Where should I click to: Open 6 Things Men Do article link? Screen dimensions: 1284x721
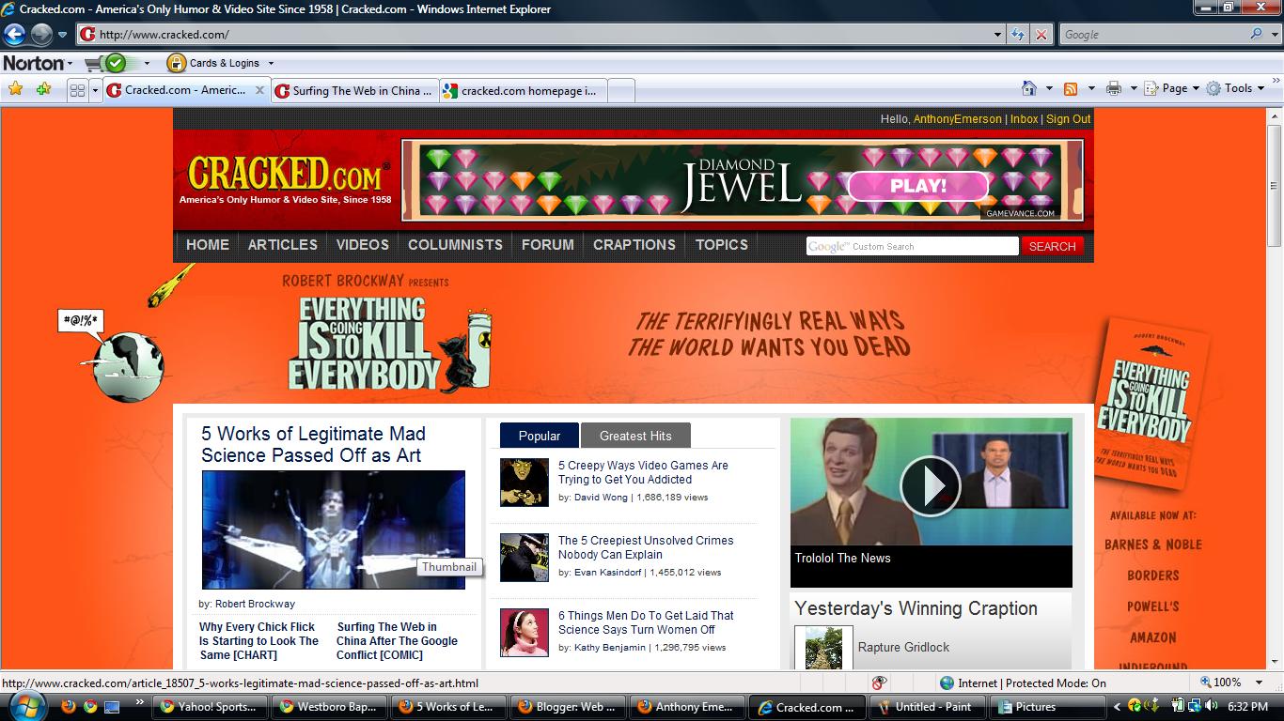pos(646,622)
